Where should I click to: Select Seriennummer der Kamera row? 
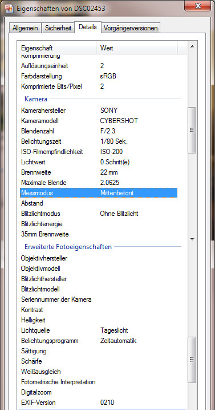pos(99,299)
